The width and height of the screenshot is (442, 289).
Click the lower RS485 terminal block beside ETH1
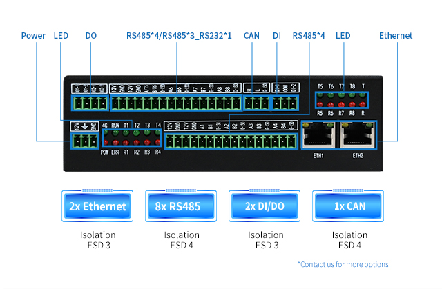click(x=231, y=141)
